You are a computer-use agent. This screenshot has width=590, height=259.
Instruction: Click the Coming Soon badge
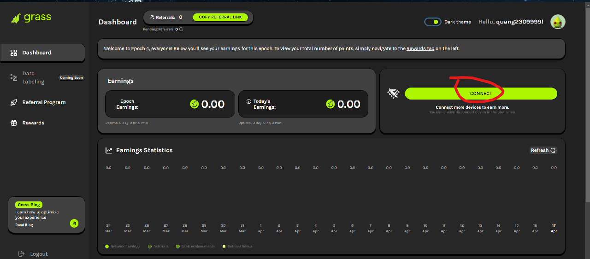click(x=71, y=78)
